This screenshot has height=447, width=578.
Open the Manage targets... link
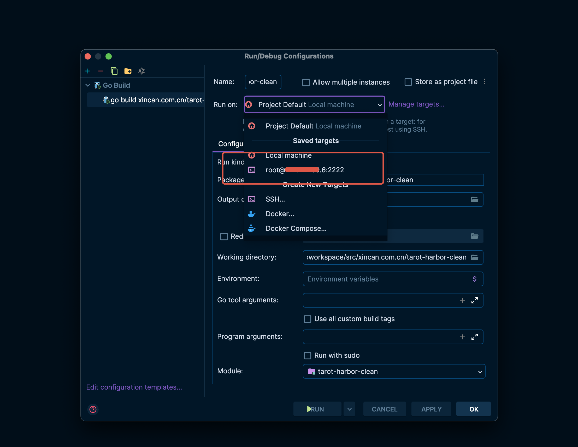416,104
